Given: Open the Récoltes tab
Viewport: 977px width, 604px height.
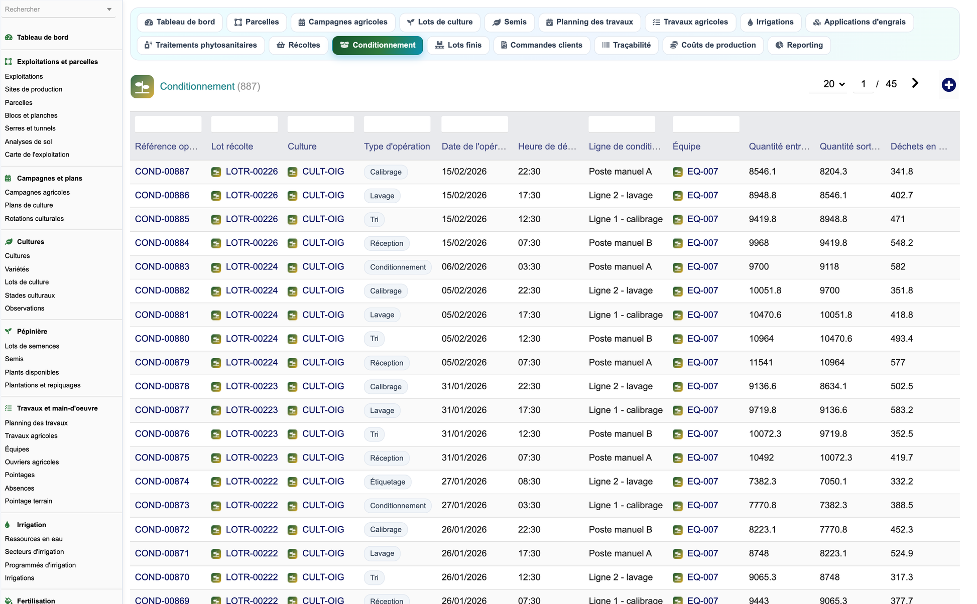Looking at the screenshot, I should tap(298, 45).
